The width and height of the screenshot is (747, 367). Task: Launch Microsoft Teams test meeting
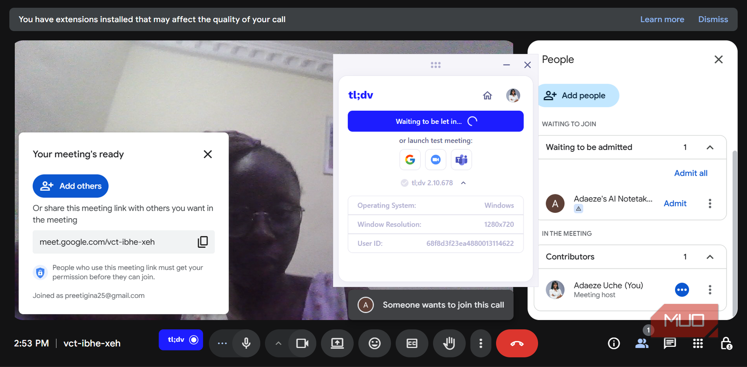[x=461, y=160]
